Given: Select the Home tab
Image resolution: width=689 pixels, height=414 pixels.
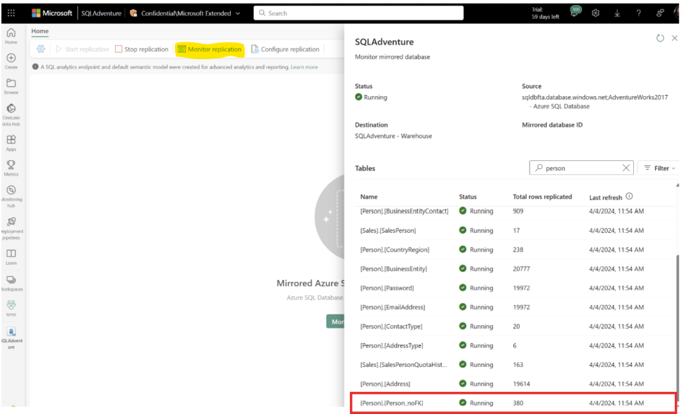Looking at the screenshot, I should click(x=40, y=31).
